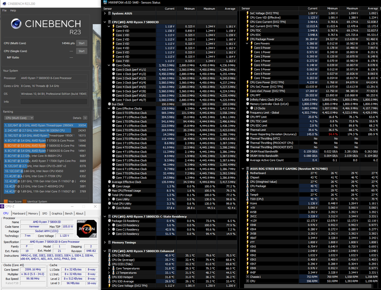Open the Details dropdown arrow in Ranking

(x=85, y=118)
